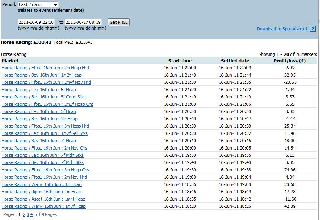Open Ripon 16th Jun 1m Hcap market
The height and width of the screenshot is (220, 320).
(41, 192)
